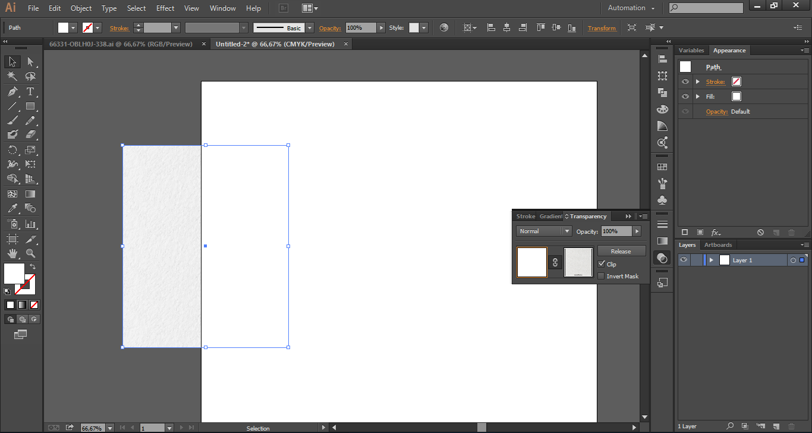812x433 pixels.
Task: Pick the Eyedropper tool
Action: point(12,209)
